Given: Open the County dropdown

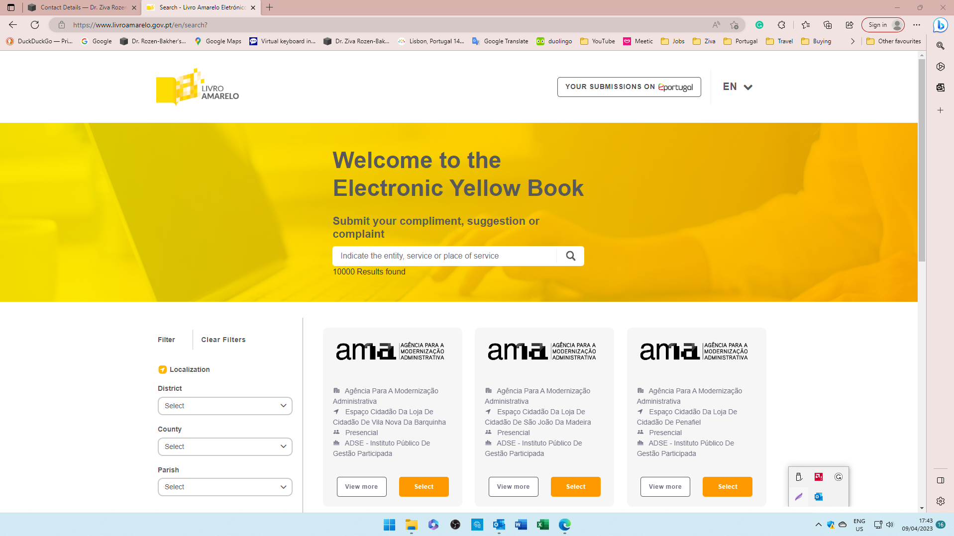Looking at the screenshot, I should [225, 447].
